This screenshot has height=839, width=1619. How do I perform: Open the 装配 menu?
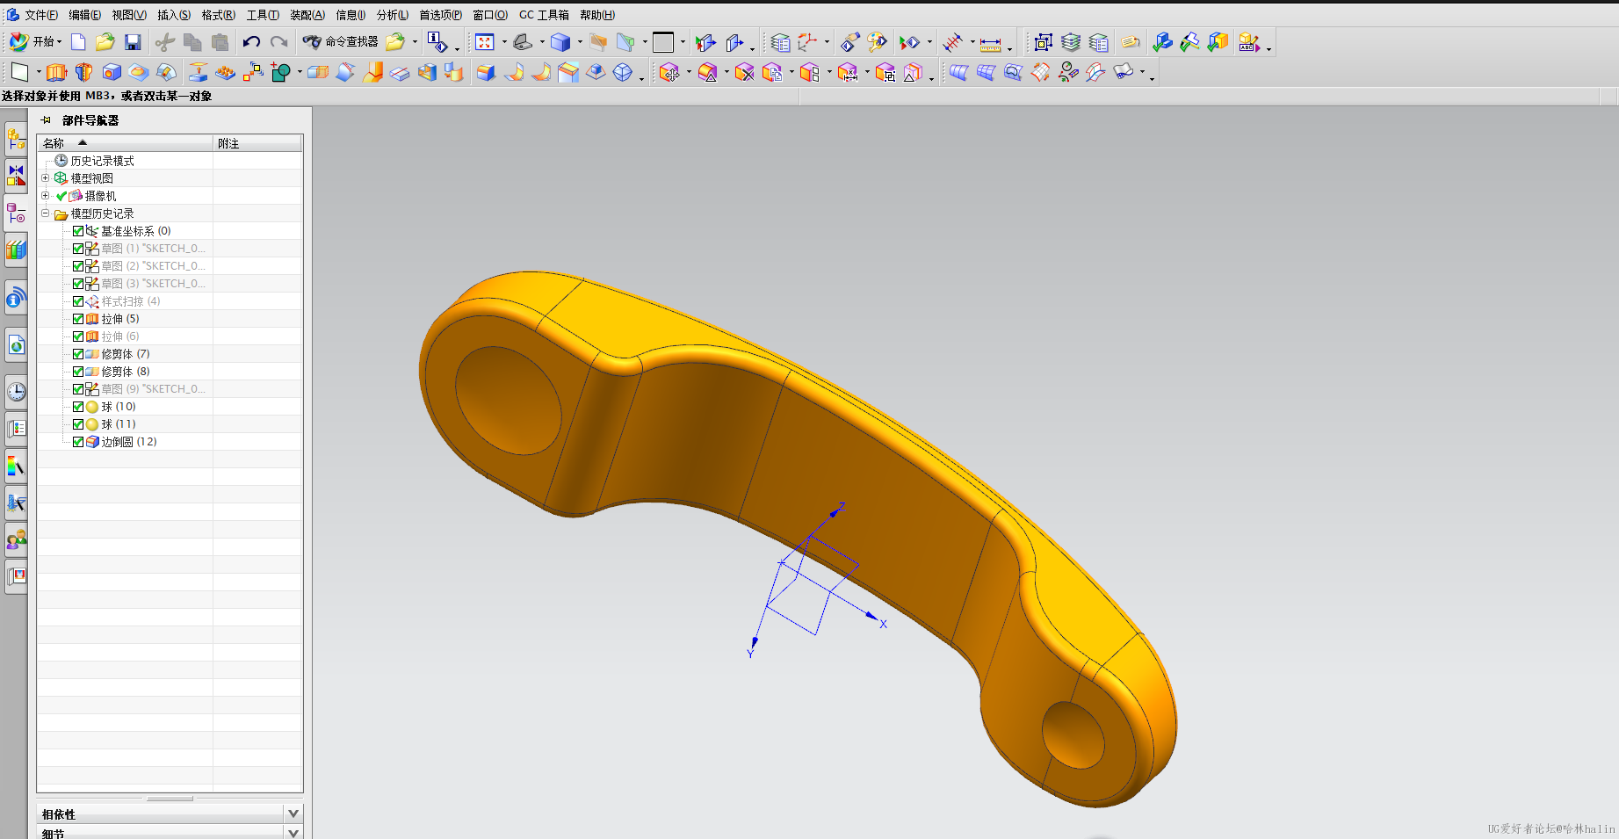click(307, 15)
